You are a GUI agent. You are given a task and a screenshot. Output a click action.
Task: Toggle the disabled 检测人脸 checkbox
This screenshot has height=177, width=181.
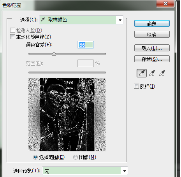pos(12,30)
